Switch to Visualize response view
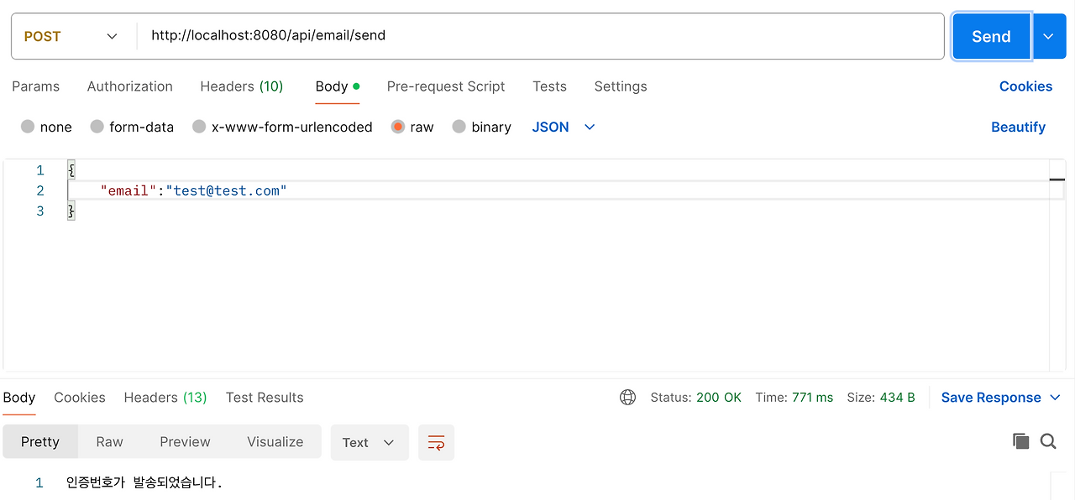This screenshot has width=1075, height=500. (x=275, y=442)
